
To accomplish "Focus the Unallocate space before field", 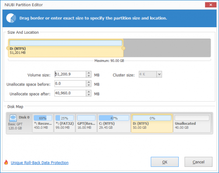I will click(70, 84).
